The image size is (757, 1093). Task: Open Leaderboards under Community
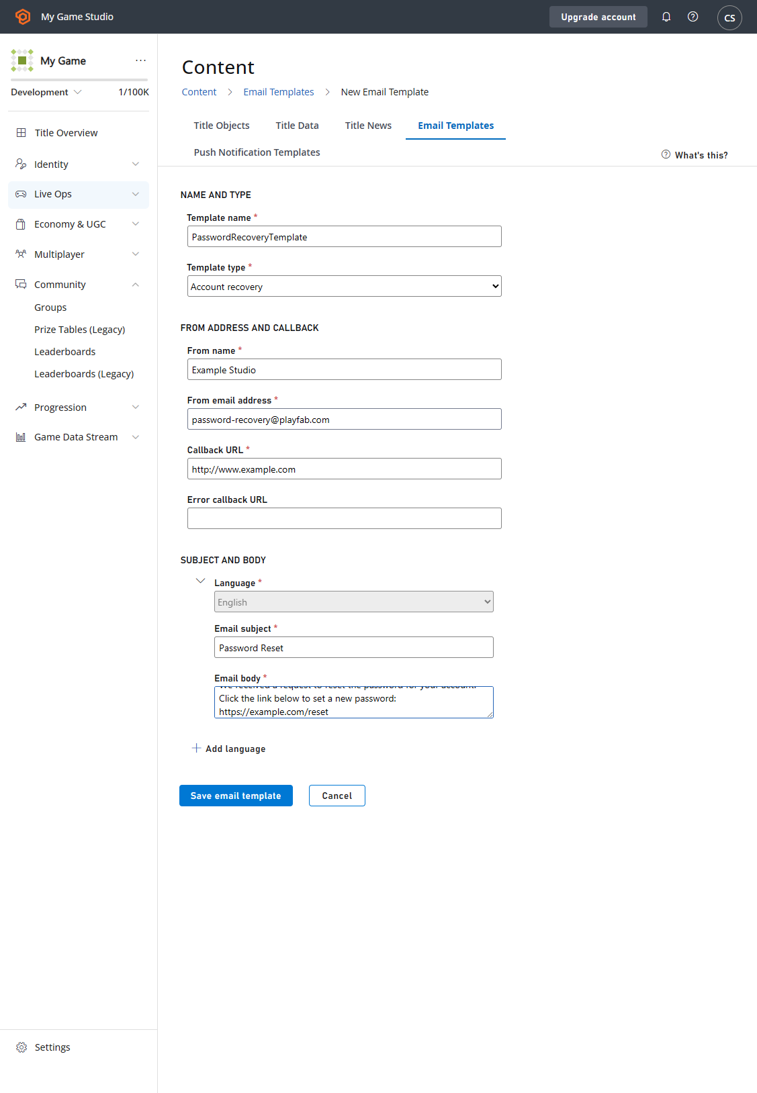[65, 352]
